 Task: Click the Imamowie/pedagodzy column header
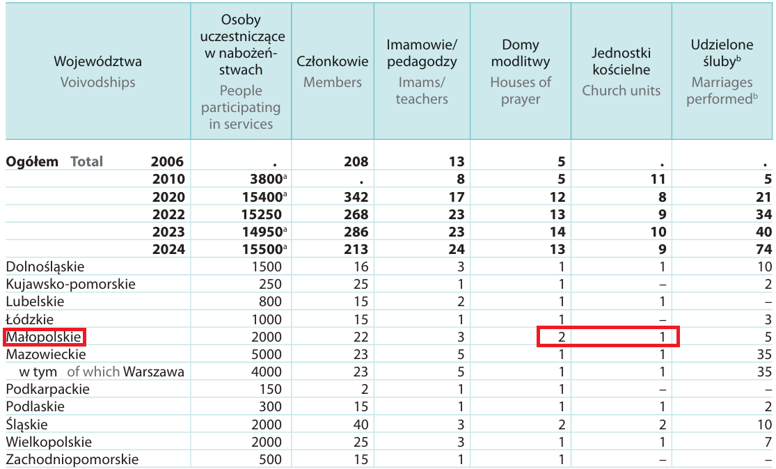(x=422, y=71)
